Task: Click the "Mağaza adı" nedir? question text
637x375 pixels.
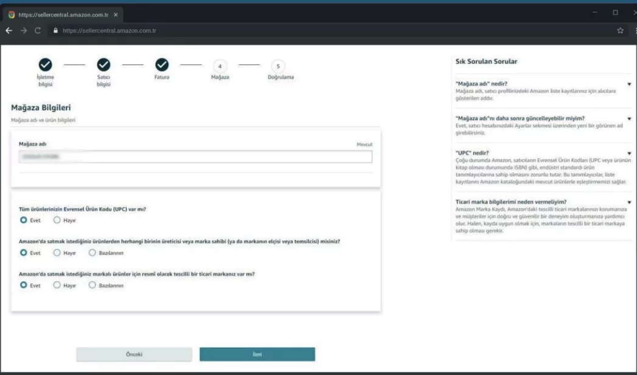Action: click(x=482, y=83)
